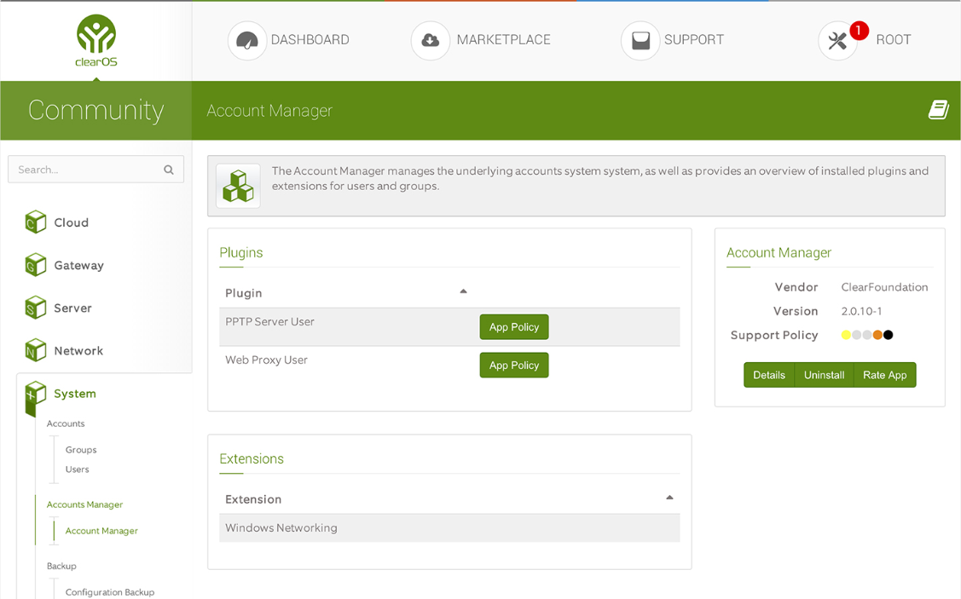Viewport: 961px width, 599px height.
Task: Collapse the System menu
Action: click(x=75, y=394)
